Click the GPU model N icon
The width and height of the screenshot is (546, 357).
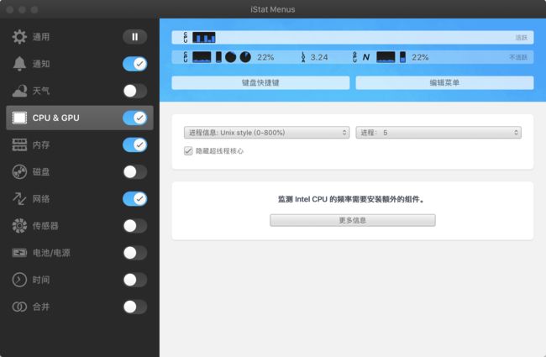(366, 57)
